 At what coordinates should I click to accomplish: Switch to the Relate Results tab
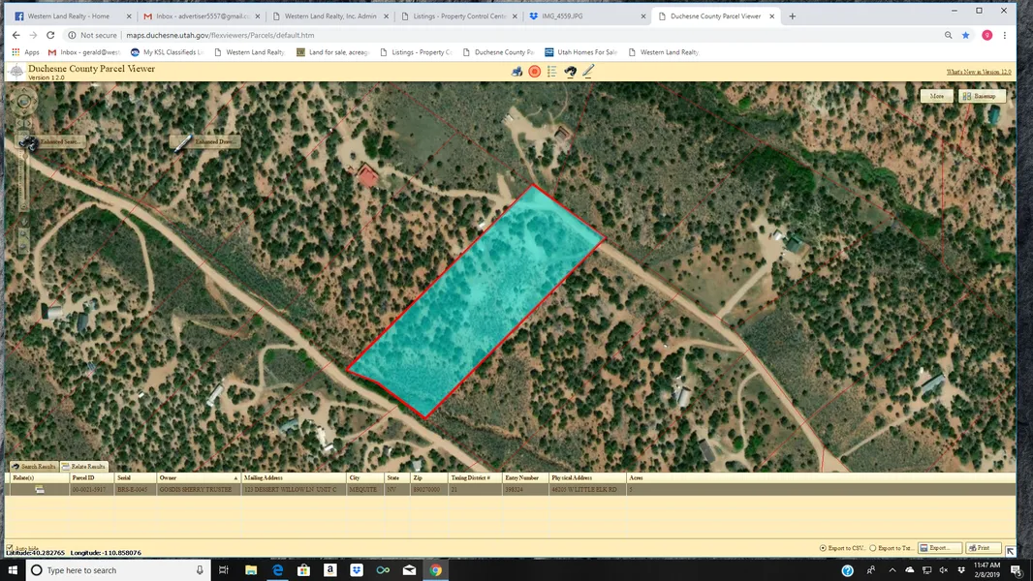click(x=83, y=467)
